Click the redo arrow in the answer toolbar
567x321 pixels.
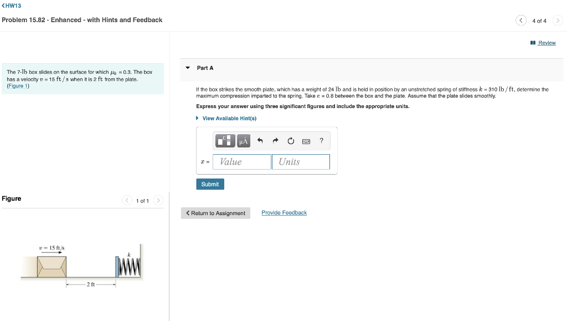[275, 141]
